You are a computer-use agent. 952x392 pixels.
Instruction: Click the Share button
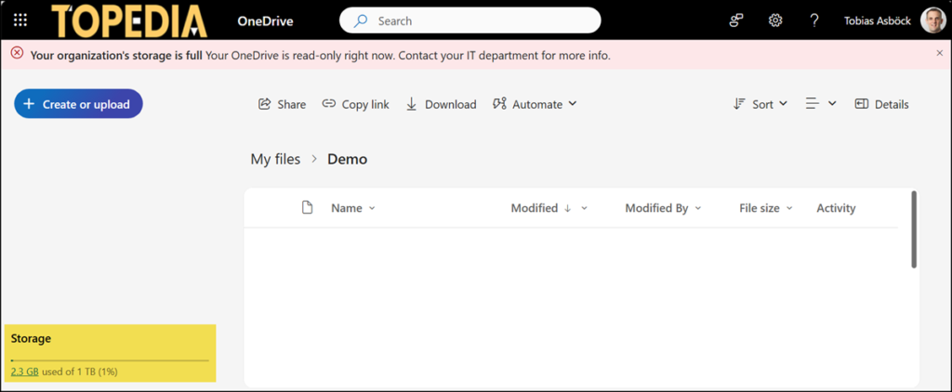coord(283,104)
